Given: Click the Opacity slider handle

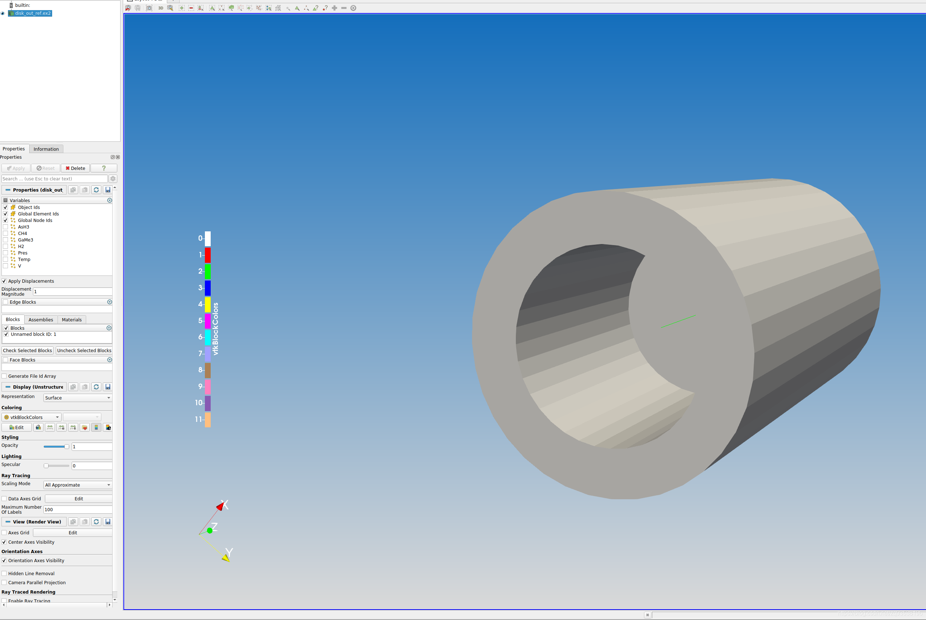Looking at the screenshot, I should [x=67, y=447].
